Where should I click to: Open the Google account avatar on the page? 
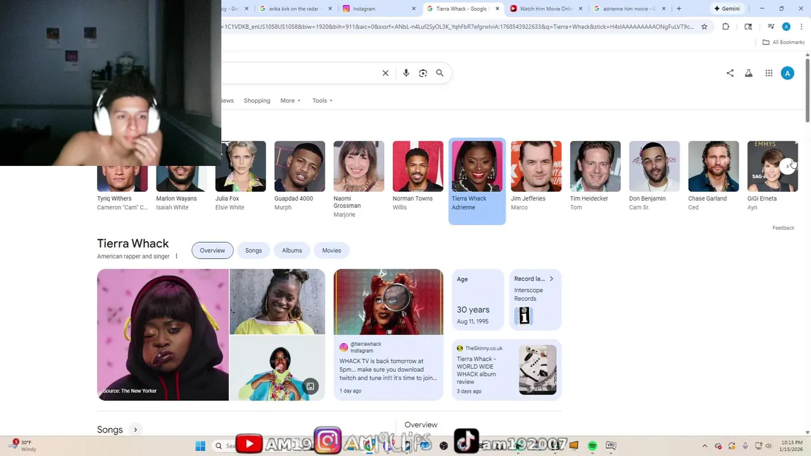coord(788,73)
